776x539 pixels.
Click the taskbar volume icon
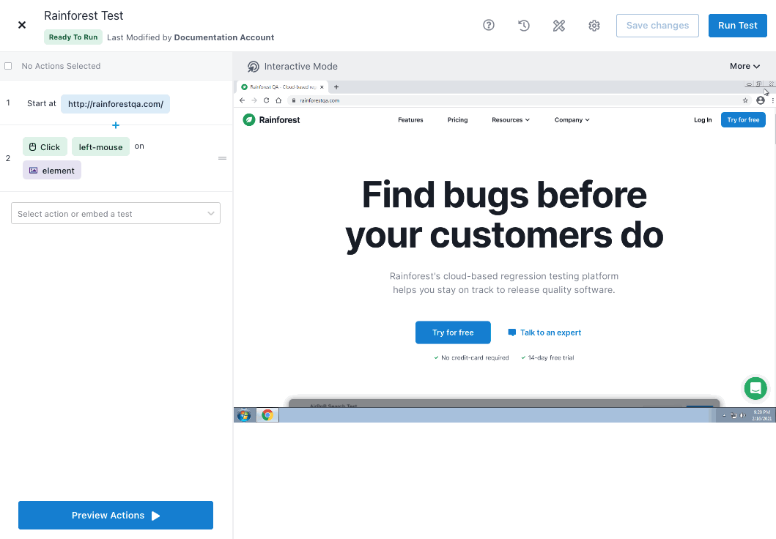coord(742,415)
